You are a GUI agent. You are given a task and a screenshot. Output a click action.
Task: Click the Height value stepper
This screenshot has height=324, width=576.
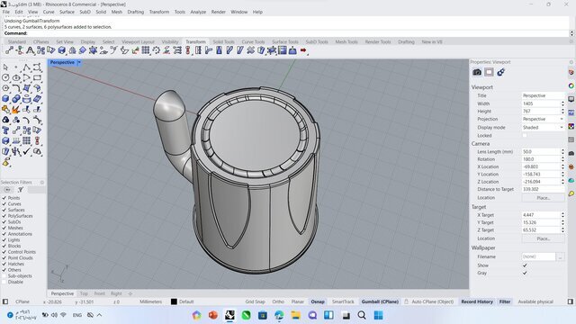click(562, 112)
